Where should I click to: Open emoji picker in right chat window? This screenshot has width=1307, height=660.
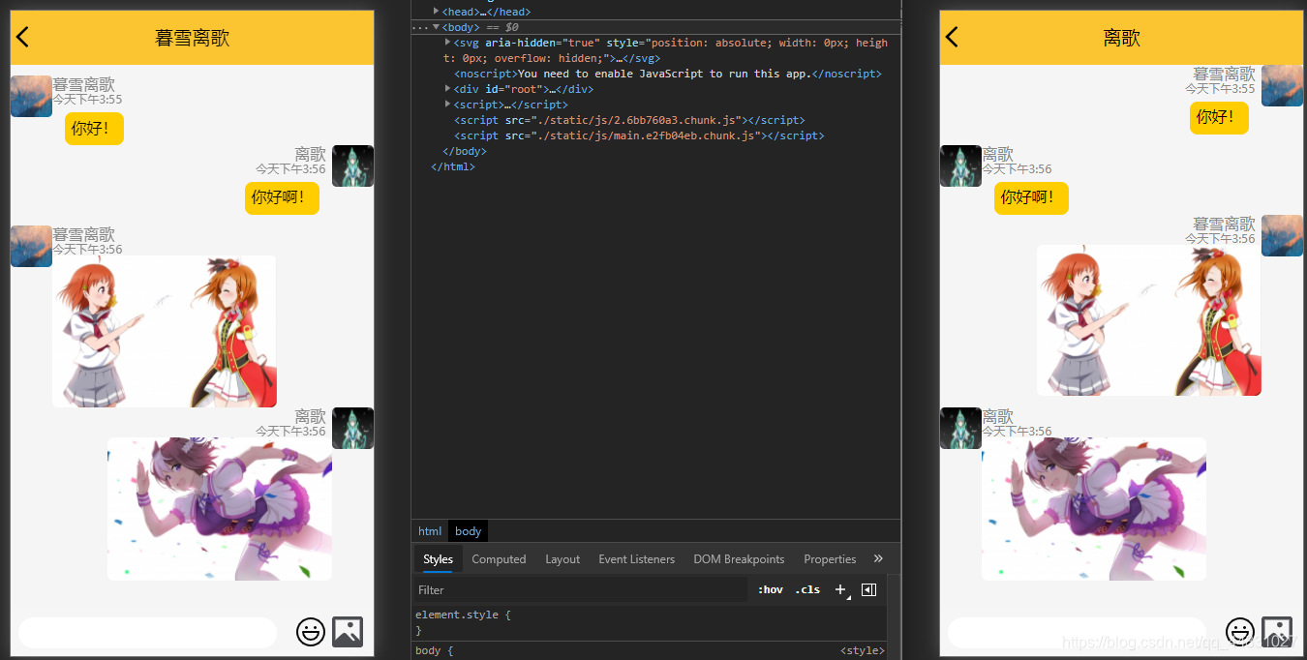tap(1240, 632)
